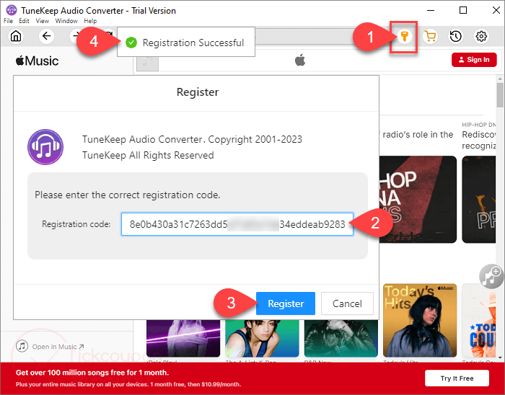Click the 'Get over 100 million songs' banner text

point(92,373)
